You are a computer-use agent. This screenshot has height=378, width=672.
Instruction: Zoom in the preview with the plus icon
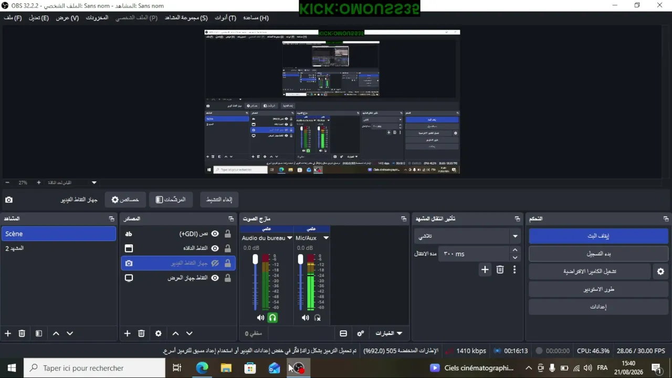coord(38,183)
